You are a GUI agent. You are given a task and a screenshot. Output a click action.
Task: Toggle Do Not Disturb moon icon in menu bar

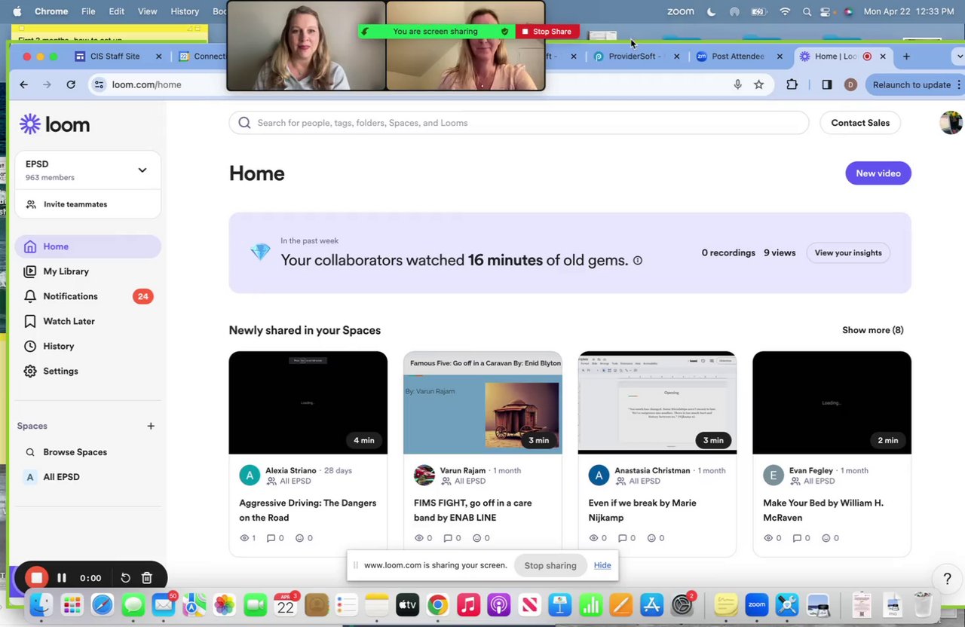[x=712, y=11]
